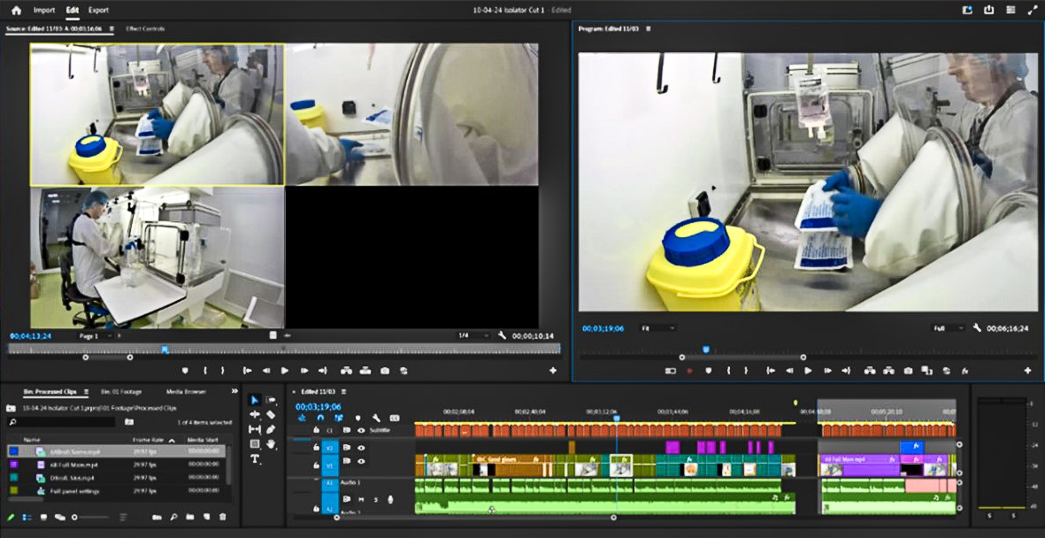Pick the Hand tool
1045x538 pixels.
click(271, 443)
